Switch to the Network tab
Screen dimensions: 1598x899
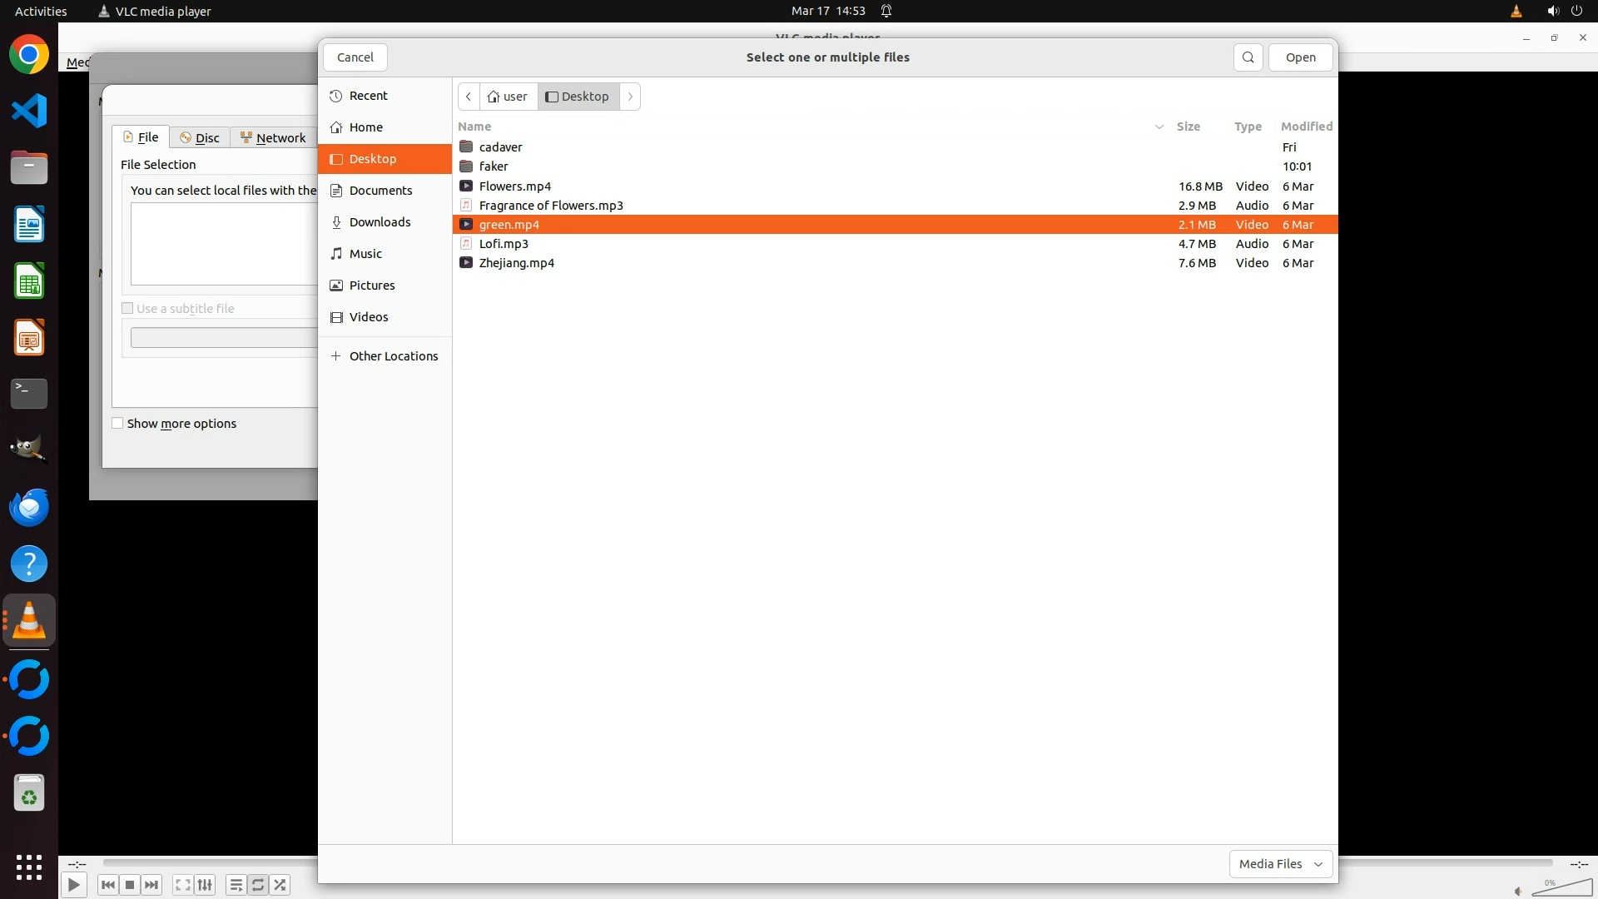[273, 138]
